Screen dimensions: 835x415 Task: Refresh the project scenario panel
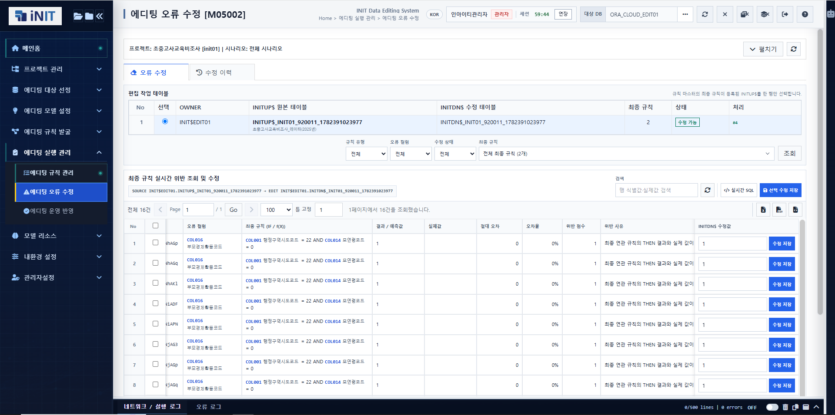coord(794,49)
